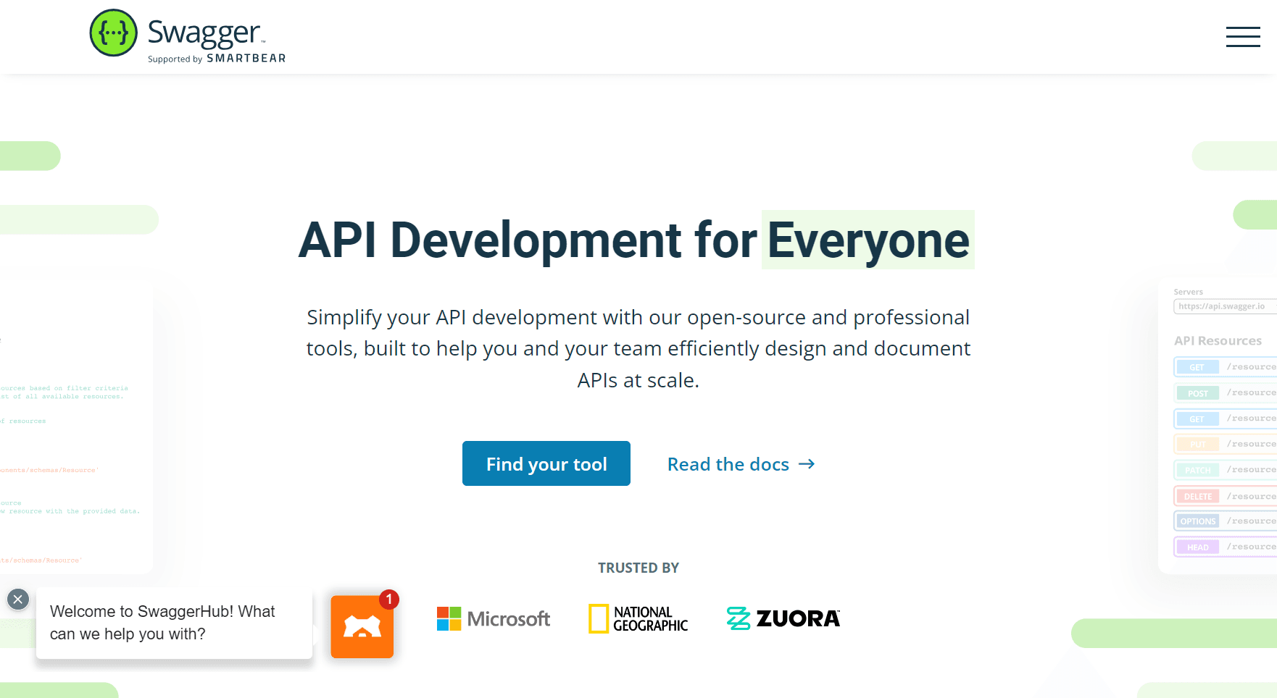The height and width of the screenshot is (698, 1277).
Task: Click the Find your tool button
Action: (x=546, y=463)
